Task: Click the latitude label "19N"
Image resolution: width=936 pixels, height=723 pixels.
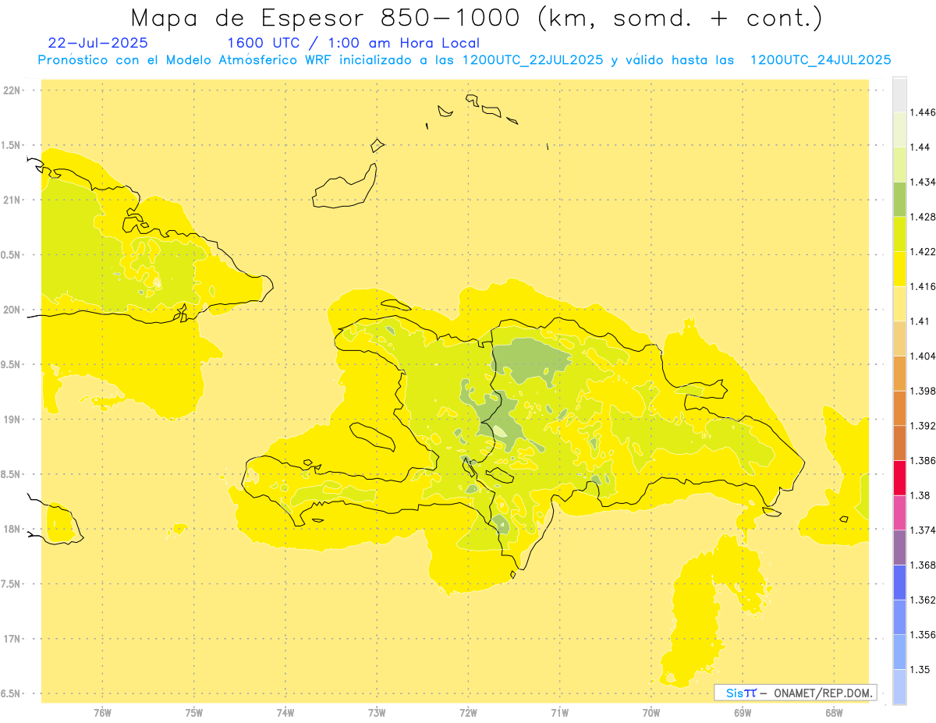Action: pyautogui.click(x=12, y=419)
